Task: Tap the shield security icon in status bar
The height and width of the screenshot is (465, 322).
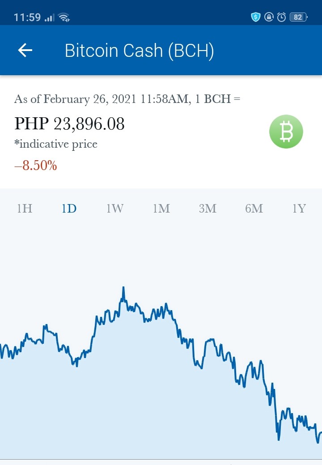Action: (255, 17)
